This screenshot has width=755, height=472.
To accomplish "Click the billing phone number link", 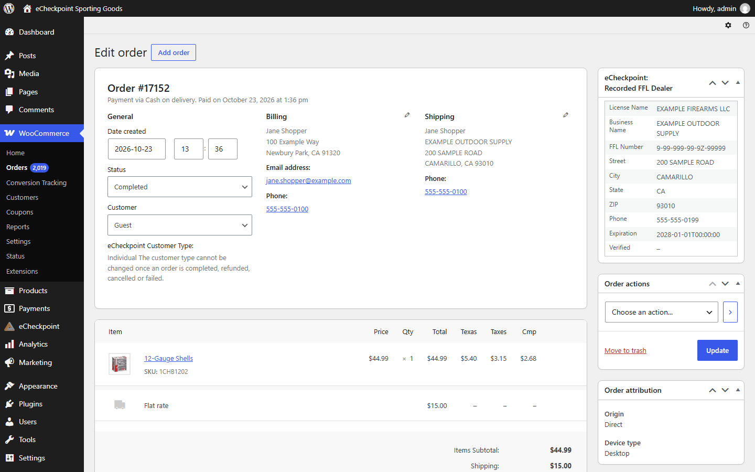I will (x=287, y=209).
